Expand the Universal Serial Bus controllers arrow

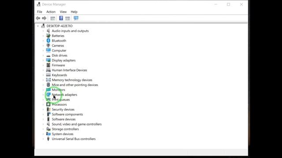coord(43,139)
